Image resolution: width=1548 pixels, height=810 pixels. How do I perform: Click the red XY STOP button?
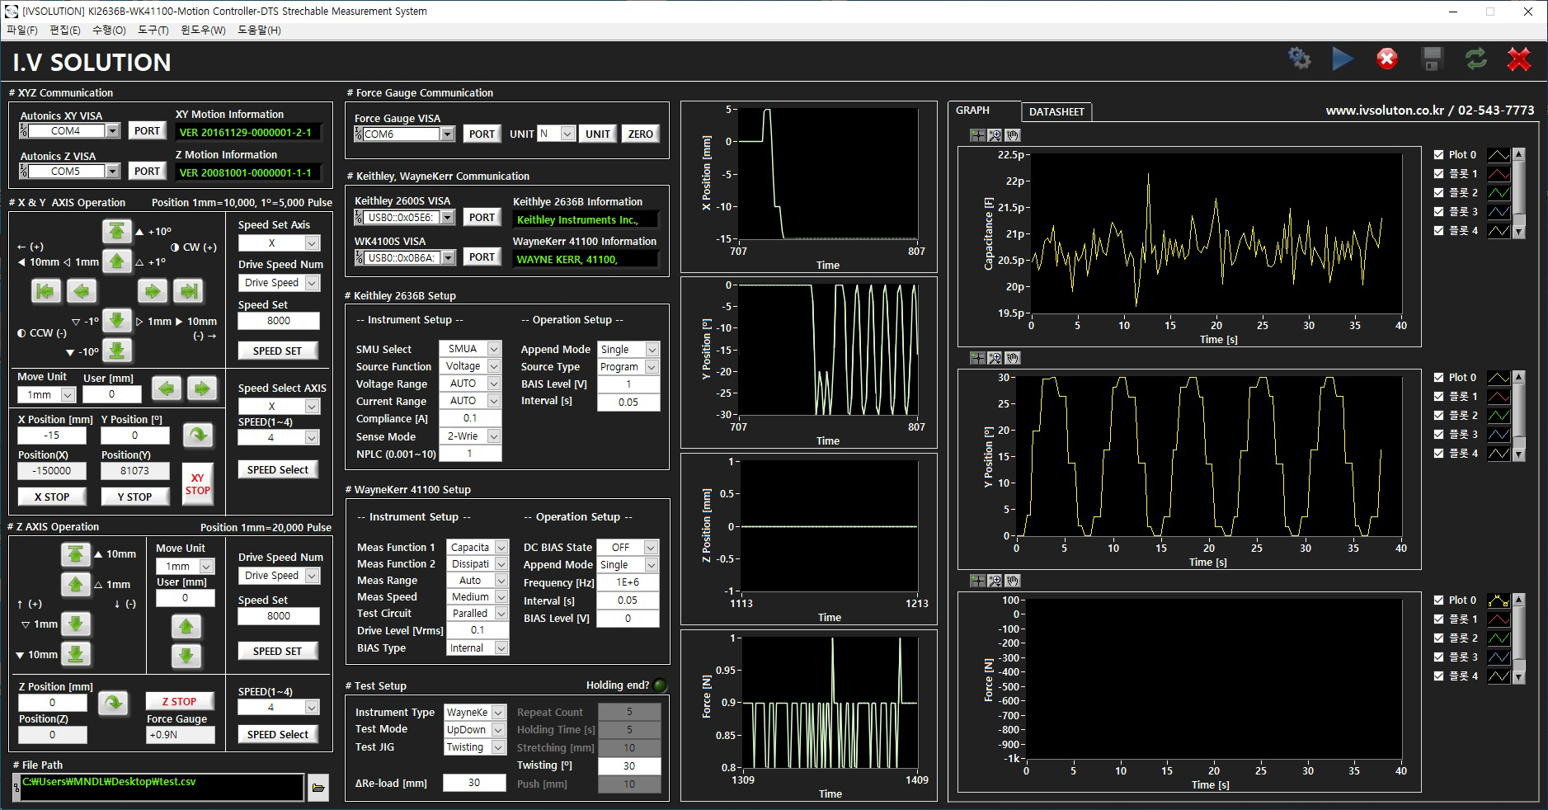click(197, 484)
